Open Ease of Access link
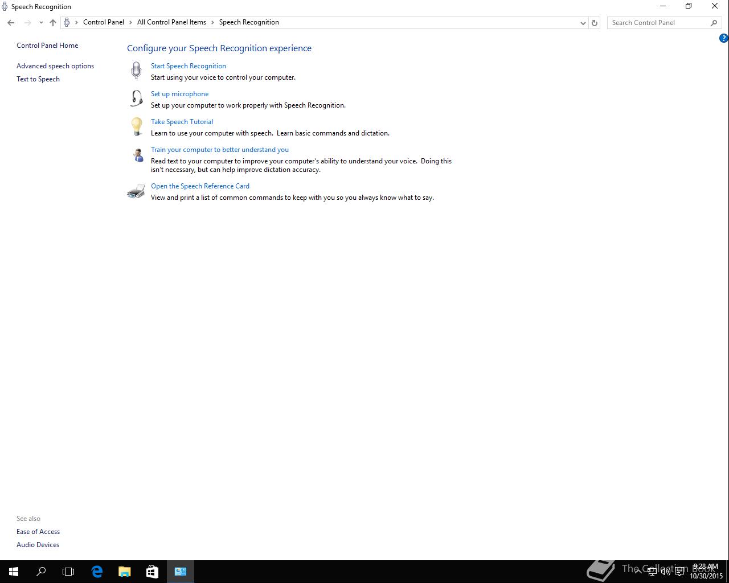This screenshot has height=583, width=729. point(38,532)
